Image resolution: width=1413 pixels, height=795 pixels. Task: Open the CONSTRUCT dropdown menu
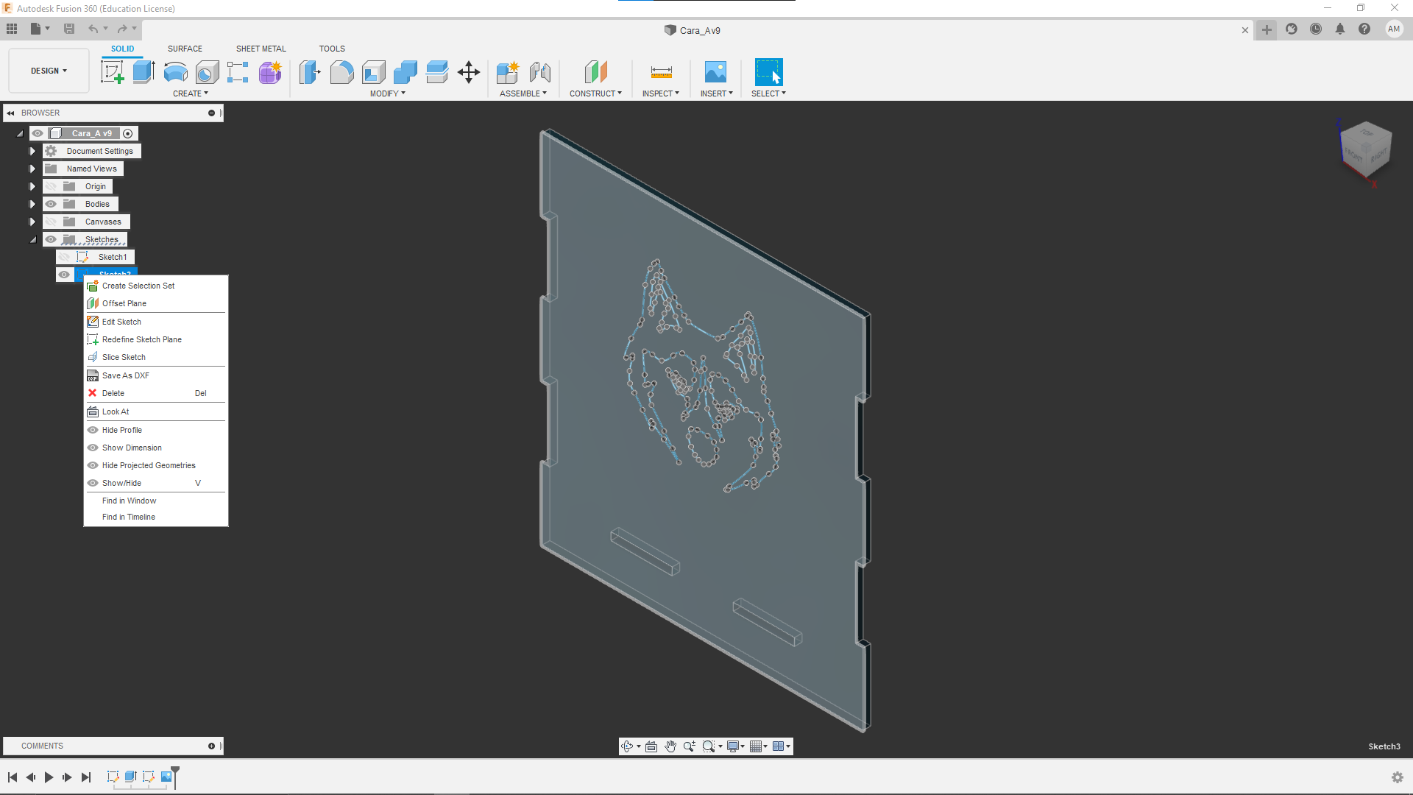(x=595, y=93)
